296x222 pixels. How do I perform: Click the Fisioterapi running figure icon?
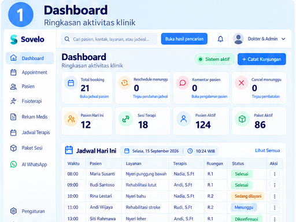13,101
